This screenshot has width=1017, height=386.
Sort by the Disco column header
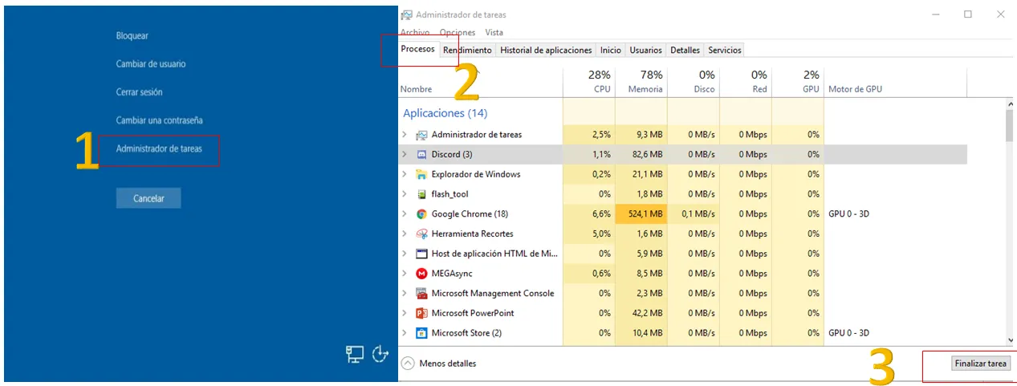pyautogui.click(x=694, y=82)
